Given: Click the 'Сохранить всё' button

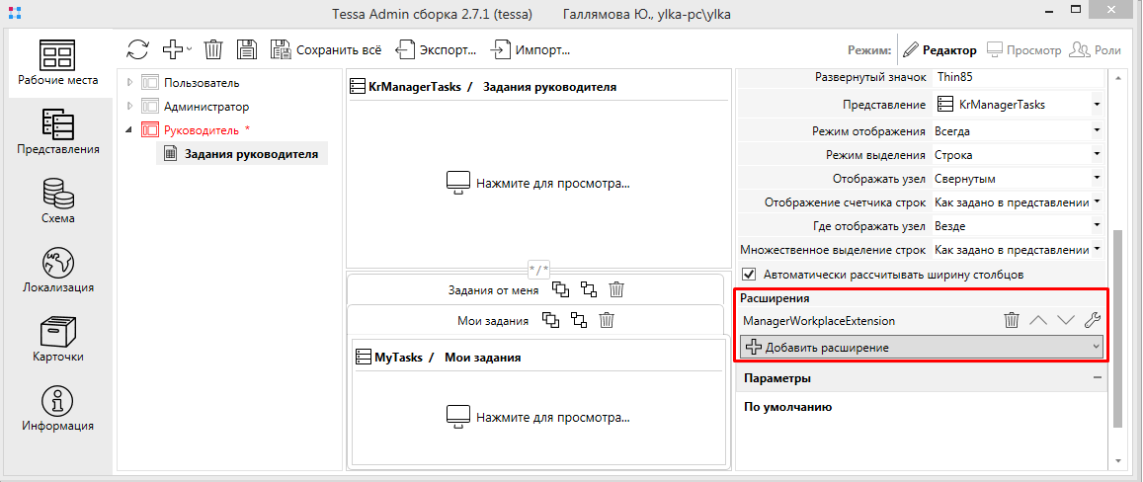Looking at the screenshot, I should (325, 49).
